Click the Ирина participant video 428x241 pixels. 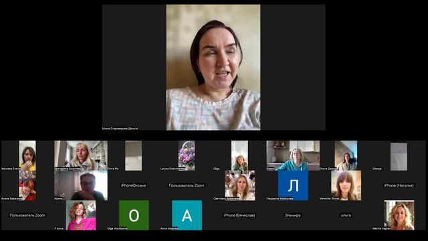[x=81, y=185]
